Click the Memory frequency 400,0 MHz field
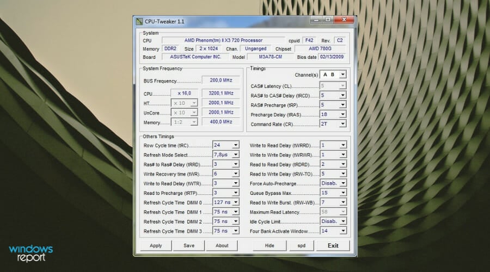Screen dimensions: 490x272 pos(221,122)
